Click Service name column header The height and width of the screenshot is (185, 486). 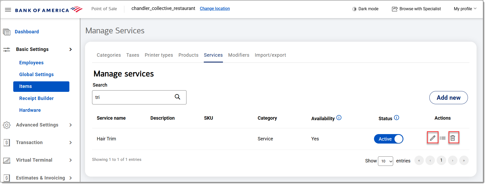[x=111, y=118]
